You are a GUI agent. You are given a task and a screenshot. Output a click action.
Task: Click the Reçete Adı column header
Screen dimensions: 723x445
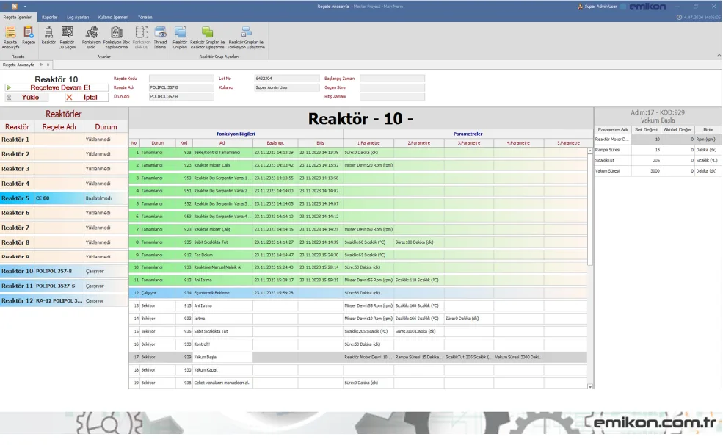click(x=59, y=127)
